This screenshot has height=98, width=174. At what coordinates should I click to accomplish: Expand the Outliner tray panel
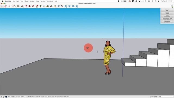(167, 12)
